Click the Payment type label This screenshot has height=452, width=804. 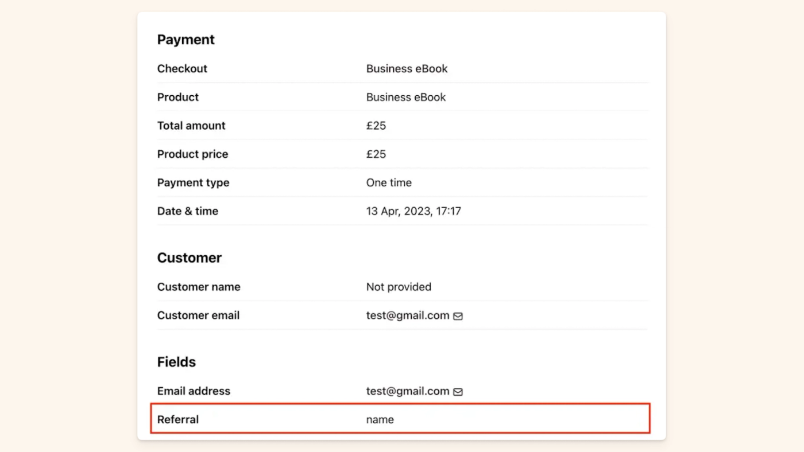coord(193,183)
